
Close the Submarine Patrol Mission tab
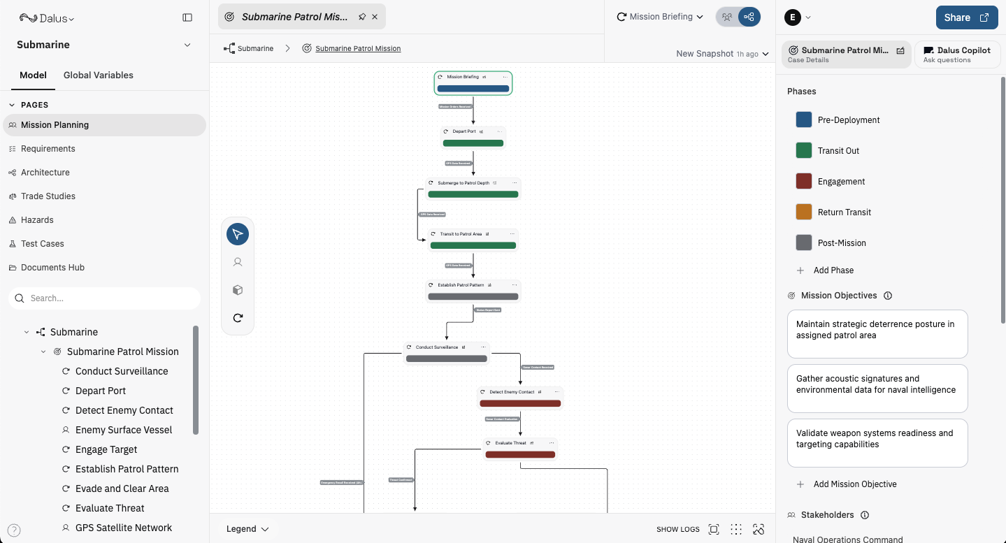tap(375, 17)
